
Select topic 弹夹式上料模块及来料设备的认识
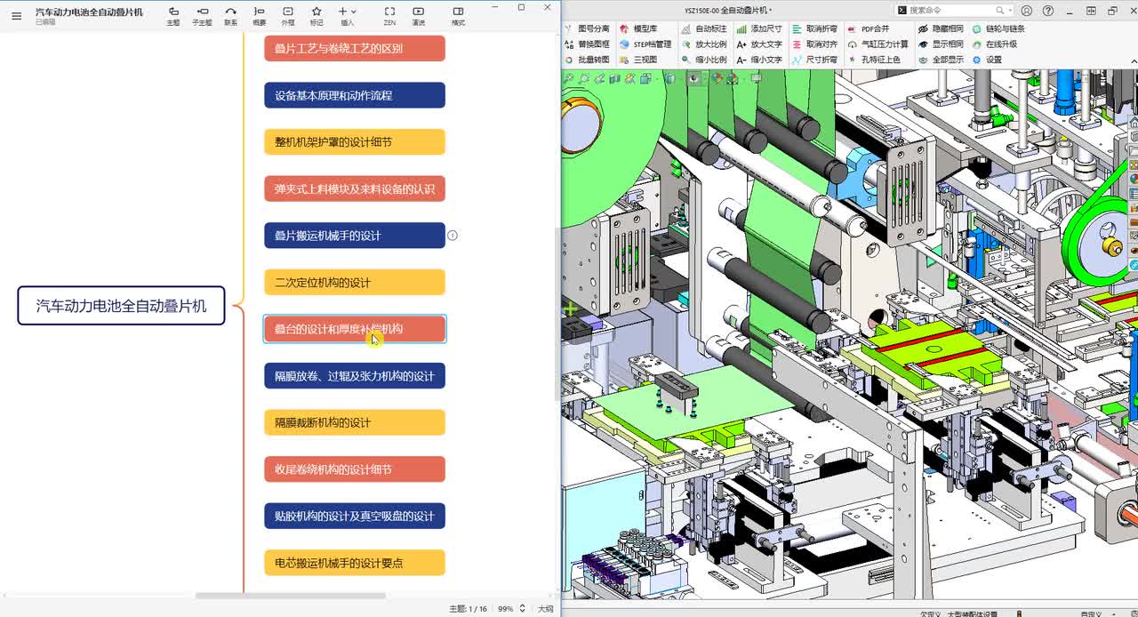coord(355,188)
